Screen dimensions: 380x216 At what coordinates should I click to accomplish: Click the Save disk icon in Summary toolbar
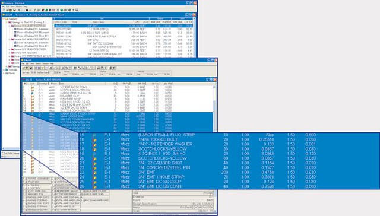14,10
